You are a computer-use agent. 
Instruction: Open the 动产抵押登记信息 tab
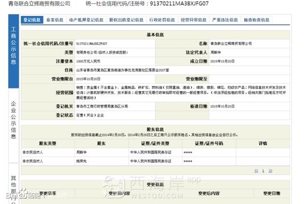(x=86, y=20)
